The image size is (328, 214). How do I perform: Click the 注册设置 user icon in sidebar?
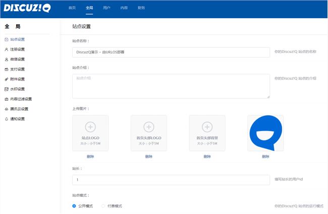6,49
